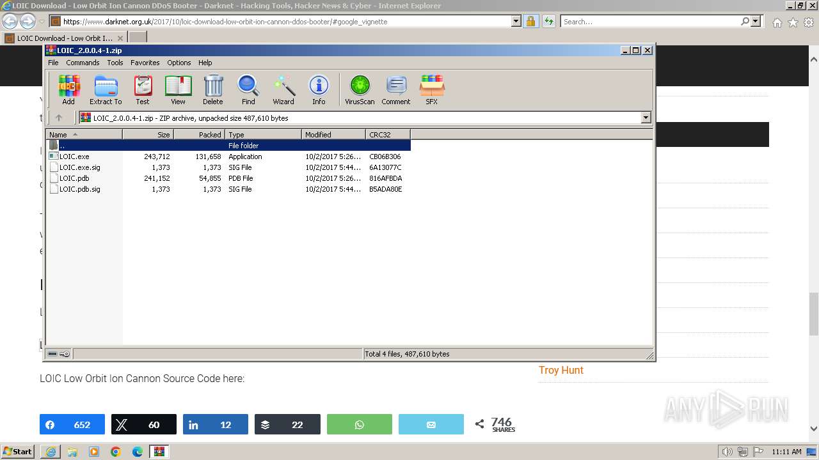The image size is (819, 460).
Task: Click the IE Search box
Action: pos(650,21)
